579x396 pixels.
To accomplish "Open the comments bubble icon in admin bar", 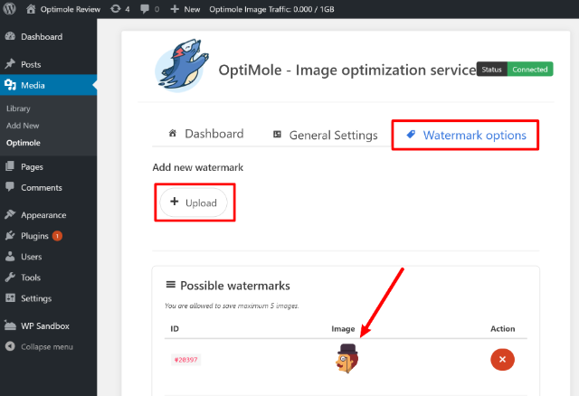I will [x=145, y=9].
